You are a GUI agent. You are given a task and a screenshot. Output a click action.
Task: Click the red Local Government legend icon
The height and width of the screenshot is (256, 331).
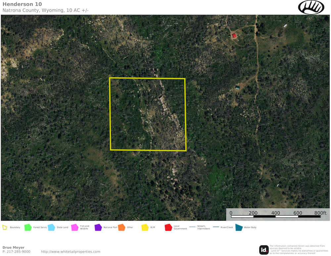[168, 228]
